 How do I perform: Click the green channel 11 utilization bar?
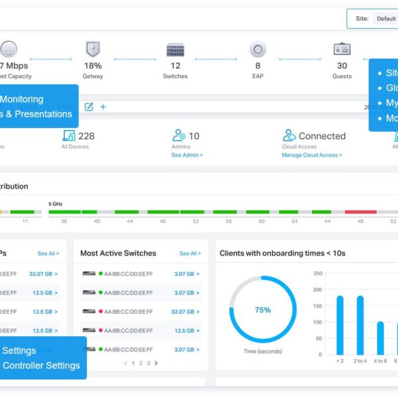point(22,212)
